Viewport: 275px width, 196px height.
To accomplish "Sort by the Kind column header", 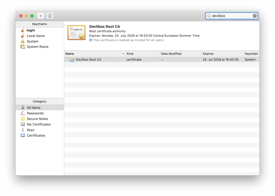I will tap(142, 54).
